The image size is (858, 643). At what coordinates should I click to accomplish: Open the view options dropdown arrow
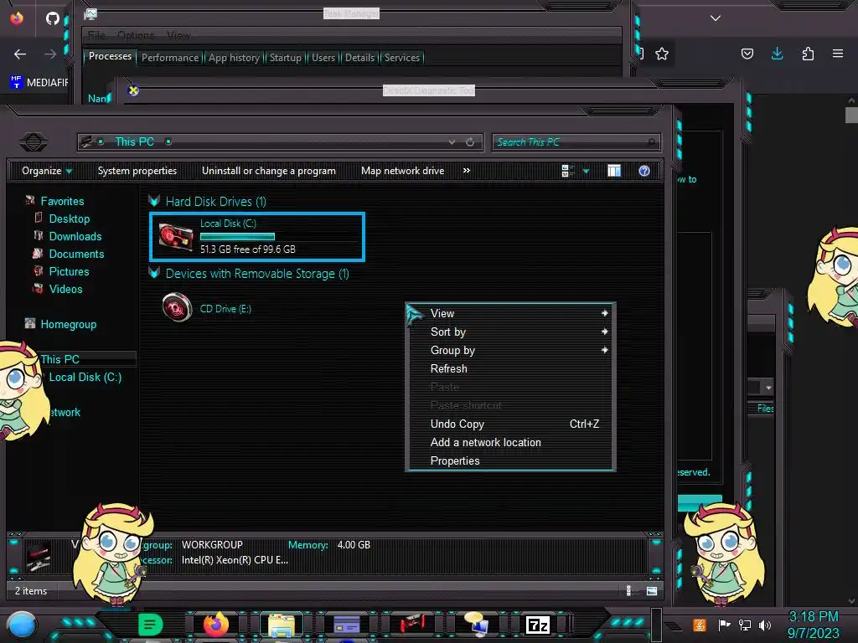tap(586, 171)
